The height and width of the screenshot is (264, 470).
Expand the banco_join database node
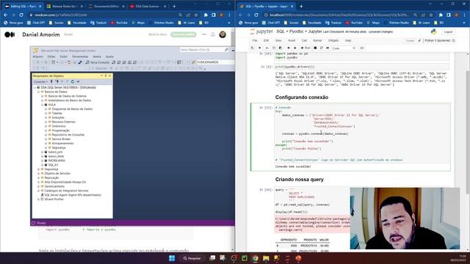click(43, 152)
